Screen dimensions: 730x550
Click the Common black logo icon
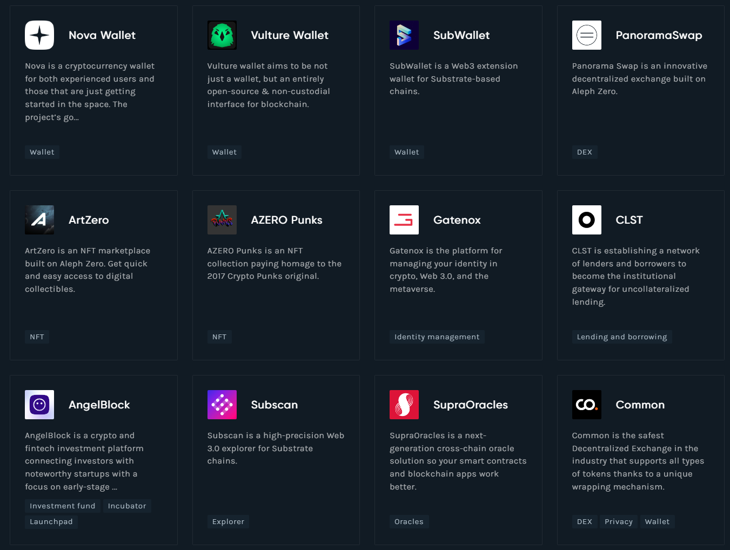[586, 405]
